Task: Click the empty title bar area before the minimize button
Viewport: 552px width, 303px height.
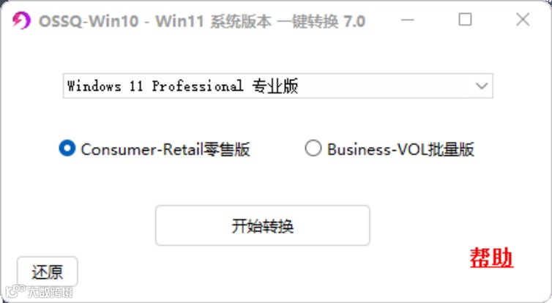Action: (x=383, y=20)
